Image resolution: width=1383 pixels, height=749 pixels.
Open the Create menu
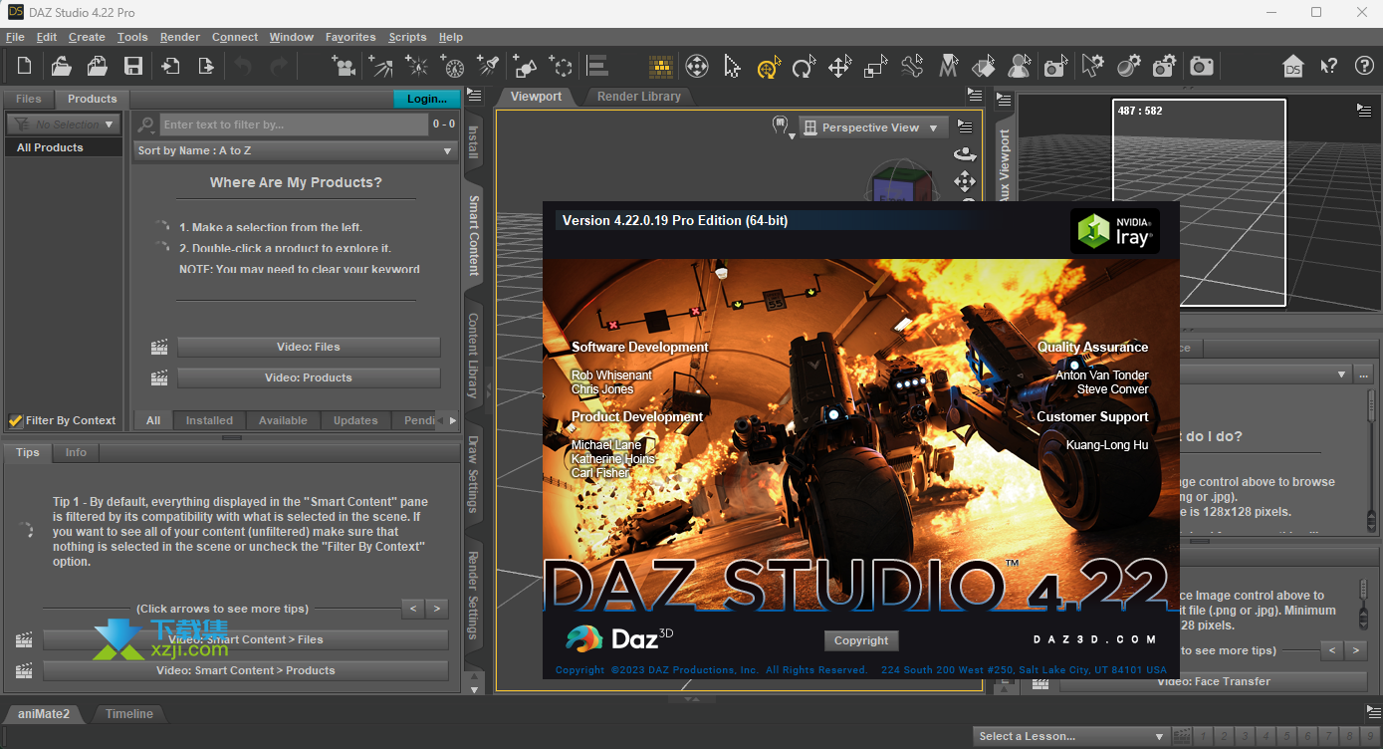pos(87,37)
